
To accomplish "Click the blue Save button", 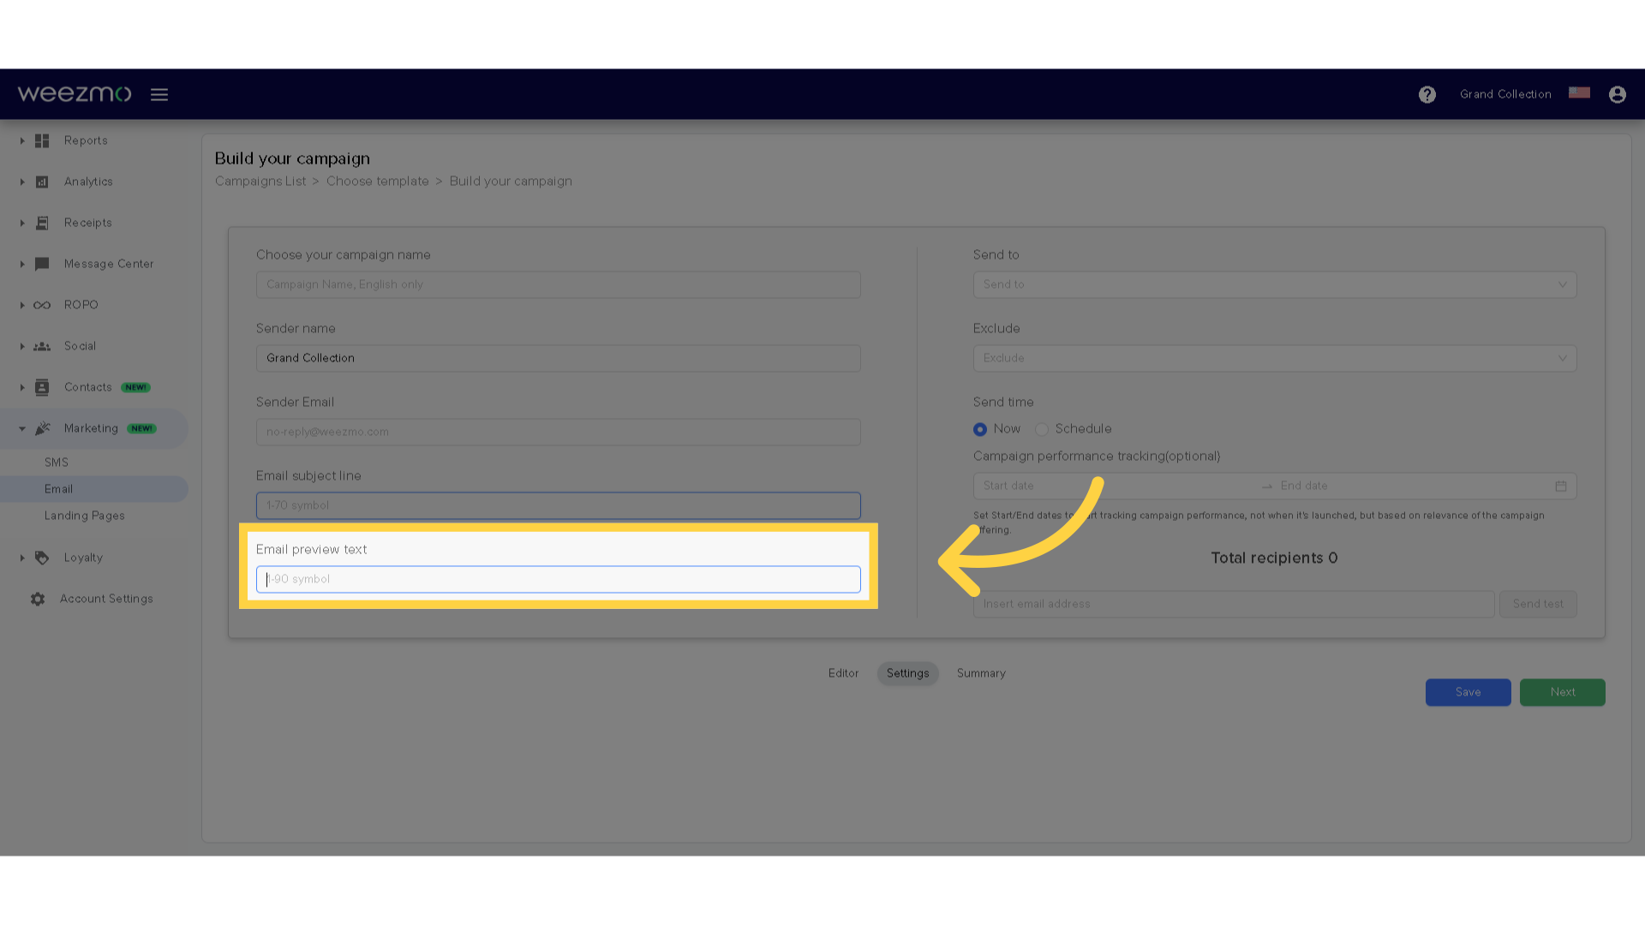I will 1468,692.
